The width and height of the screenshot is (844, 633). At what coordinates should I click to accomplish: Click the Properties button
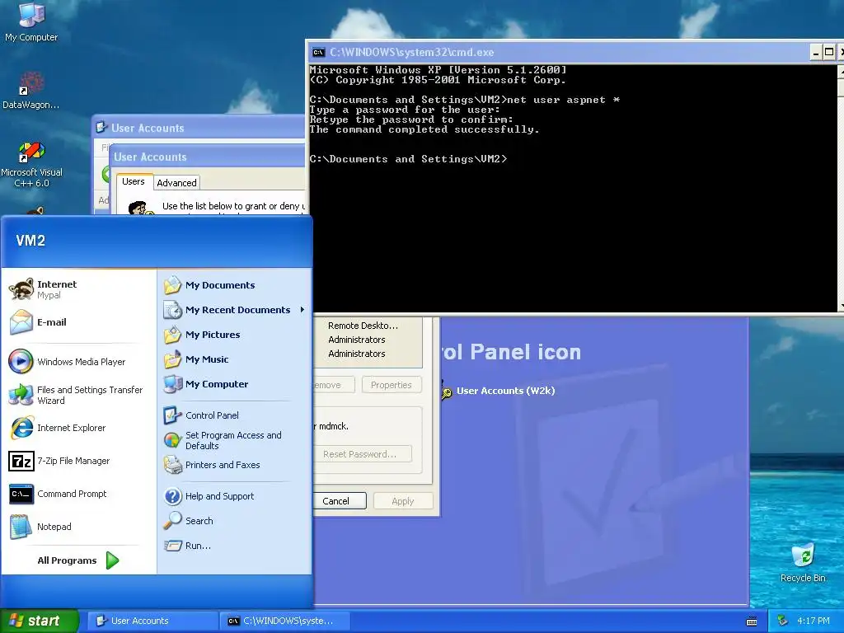(x=392, y=385)
